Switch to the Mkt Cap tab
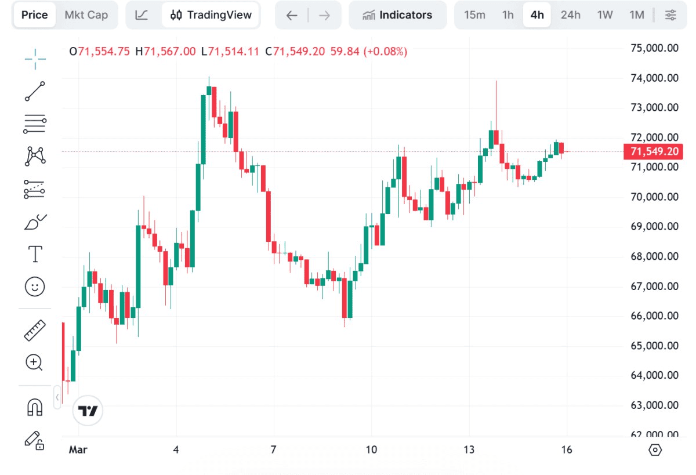696x475 pixels. click(x=86, y=15)
